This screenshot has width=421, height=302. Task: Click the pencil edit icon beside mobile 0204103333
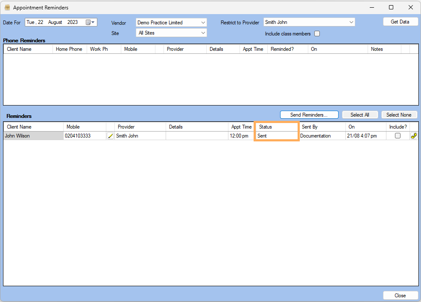point(110,136)
